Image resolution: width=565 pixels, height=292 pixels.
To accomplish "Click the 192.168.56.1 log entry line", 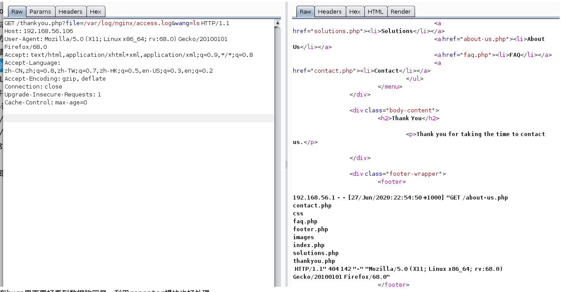I will click(x=400, y=198).
